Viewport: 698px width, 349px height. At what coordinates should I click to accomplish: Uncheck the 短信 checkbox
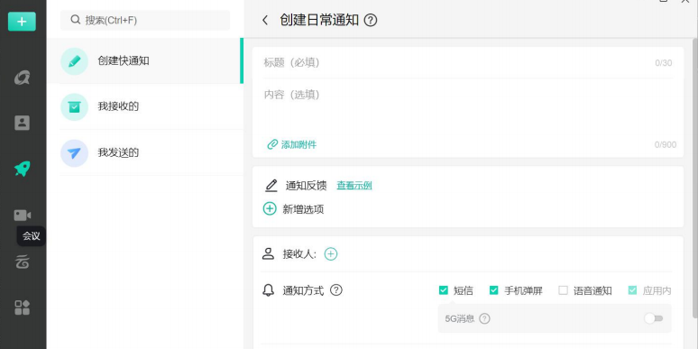(443, 290)
